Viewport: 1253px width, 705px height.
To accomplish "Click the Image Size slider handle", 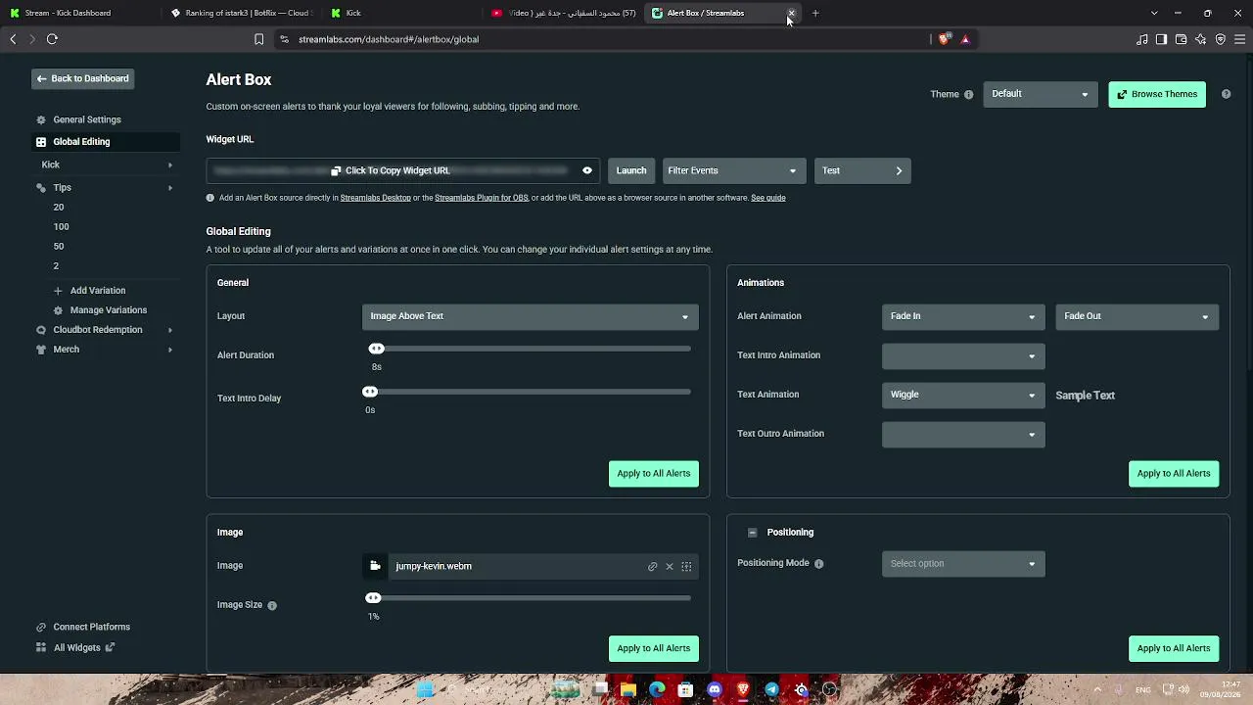I will point(373,598).
